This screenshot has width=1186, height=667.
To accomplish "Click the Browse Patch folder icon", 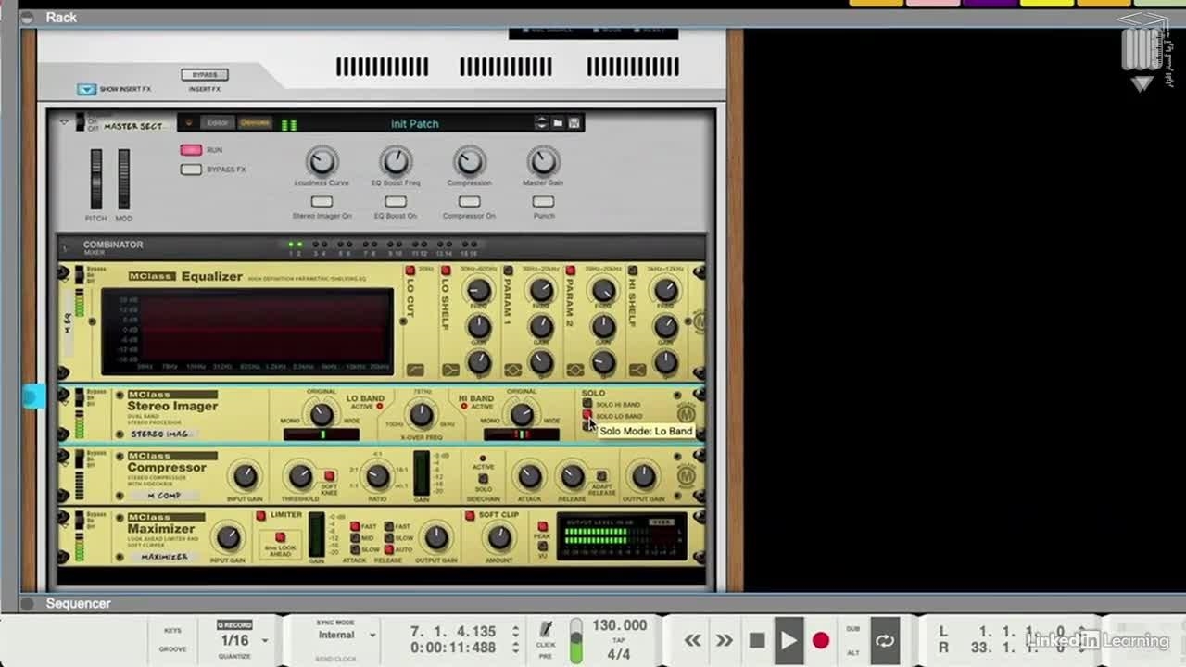I will coord(558,123).
